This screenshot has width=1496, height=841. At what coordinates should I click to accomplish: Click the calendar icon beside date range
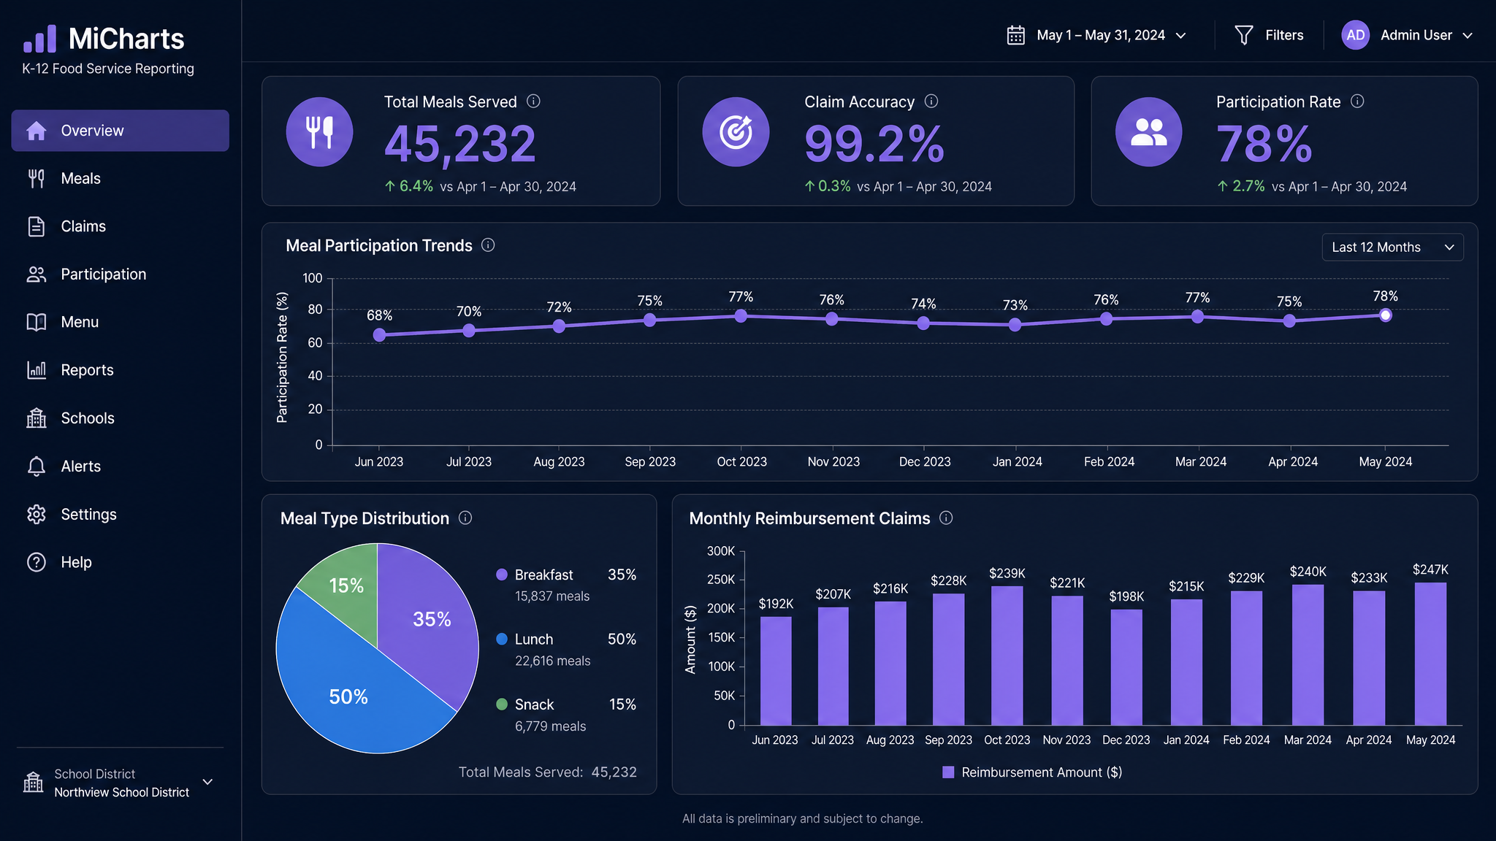coord(1016,35)
